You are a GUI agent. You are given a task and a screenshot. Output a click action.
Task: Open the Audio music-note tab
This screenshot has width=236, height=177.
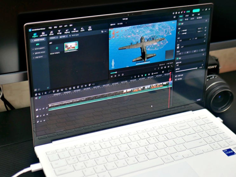(x=51, y=33)
